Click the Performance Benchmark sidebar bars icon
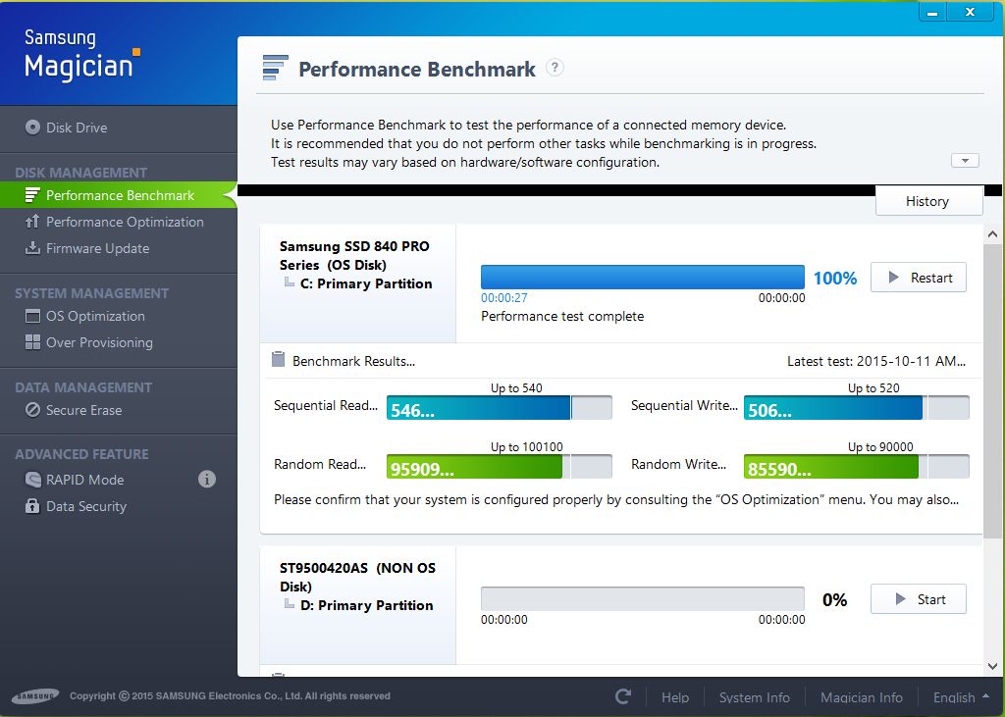 click(x=32, y=195)
